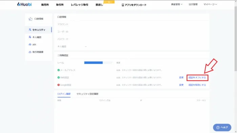Click the 口座情報 sidebar icon
Viewport: 237px width, 133px height.
tap(30, 19)
